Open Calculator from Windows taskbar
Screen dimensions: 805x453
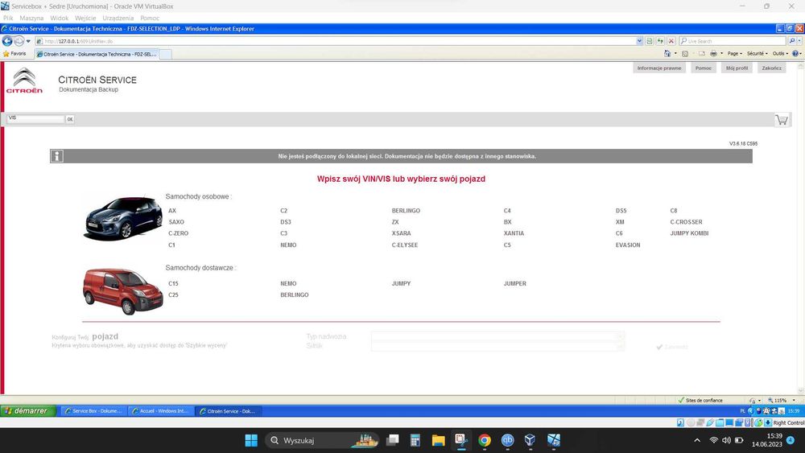tap(415, 440)
